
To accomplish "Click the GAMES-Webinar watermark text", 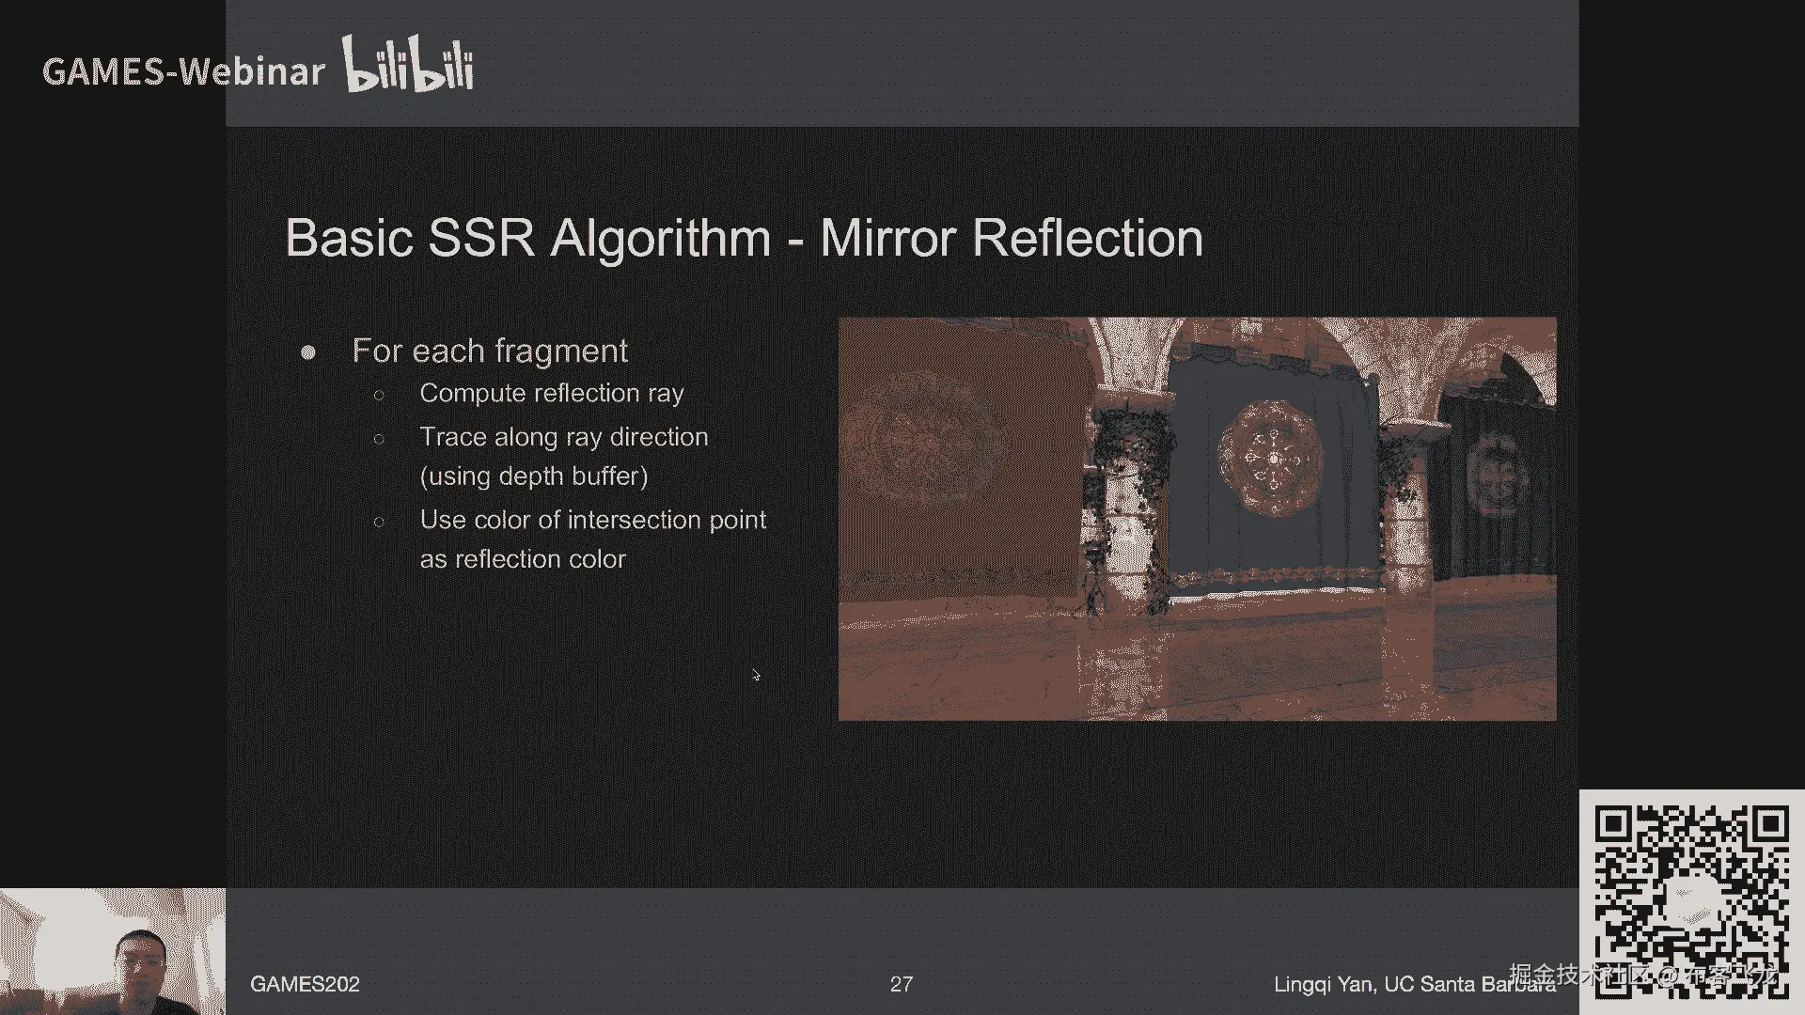I will [x=183, y=71].
